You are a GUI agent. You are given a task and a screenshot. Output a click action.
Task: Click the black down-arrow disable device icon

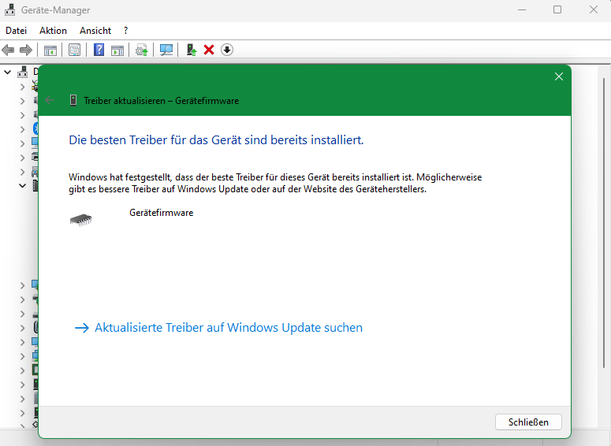[x=227, y=50]
